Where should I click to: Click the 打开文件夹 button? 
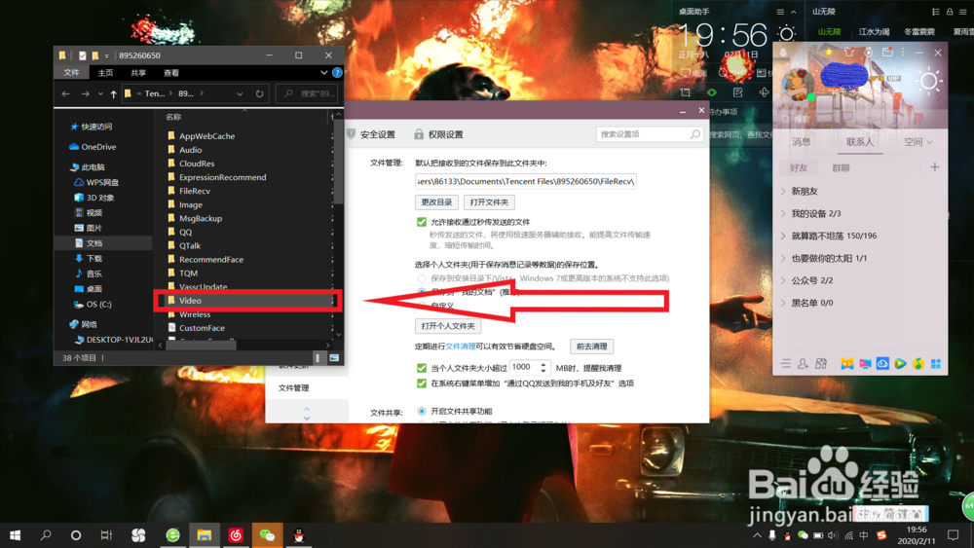click(x=489, y=202)
